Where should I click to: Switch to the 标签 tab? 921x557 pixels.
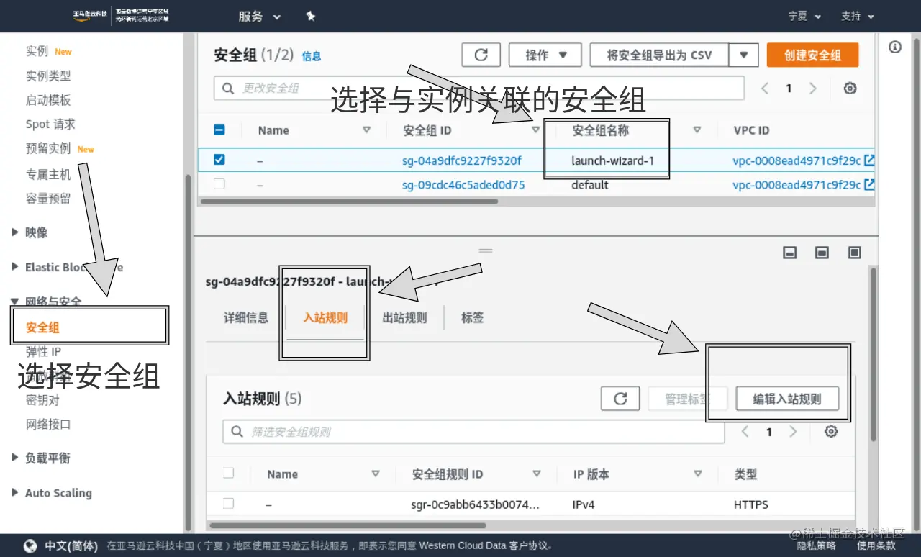pos(472,317)
